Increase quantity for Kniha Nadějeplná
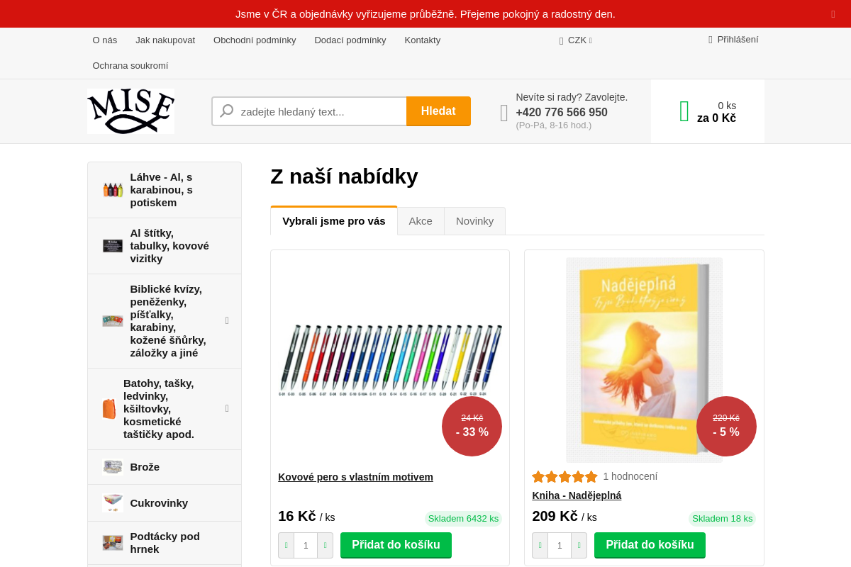 [579, 546]
